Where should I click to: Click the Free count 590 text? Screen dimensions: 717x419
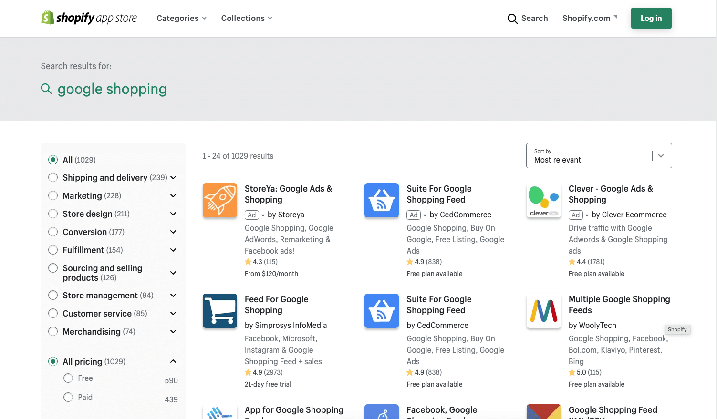(171, 380)
